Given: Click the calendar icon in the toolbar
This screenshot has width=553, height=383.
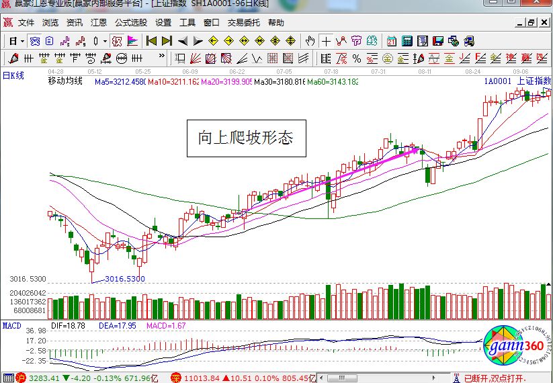Looking at the screenshot, I should pyautogui.click(x=390, y=41).
